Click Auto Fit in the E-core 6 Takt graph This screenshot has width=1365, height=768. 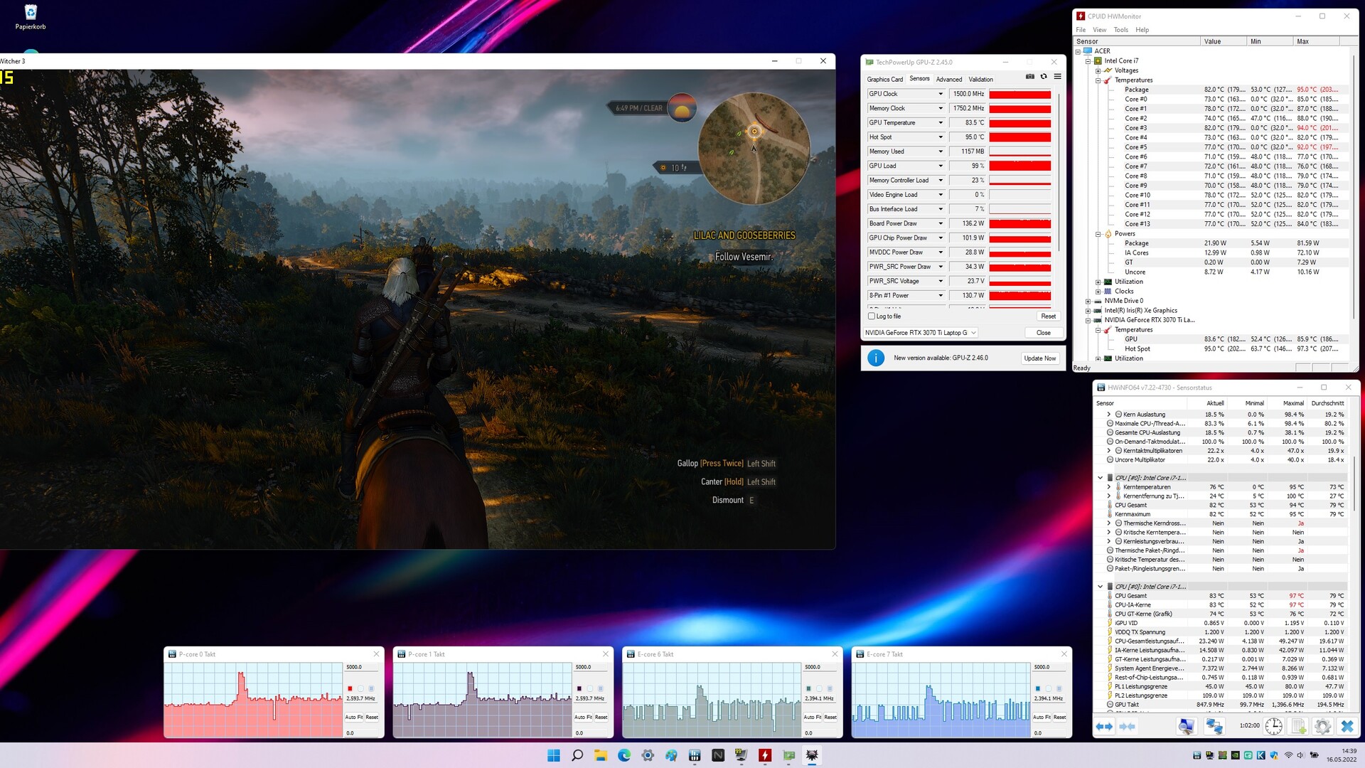(813, 717)
